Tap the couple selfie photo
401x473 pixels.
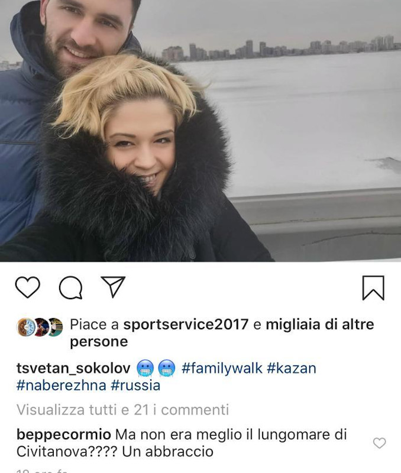(x=200, y=131)
